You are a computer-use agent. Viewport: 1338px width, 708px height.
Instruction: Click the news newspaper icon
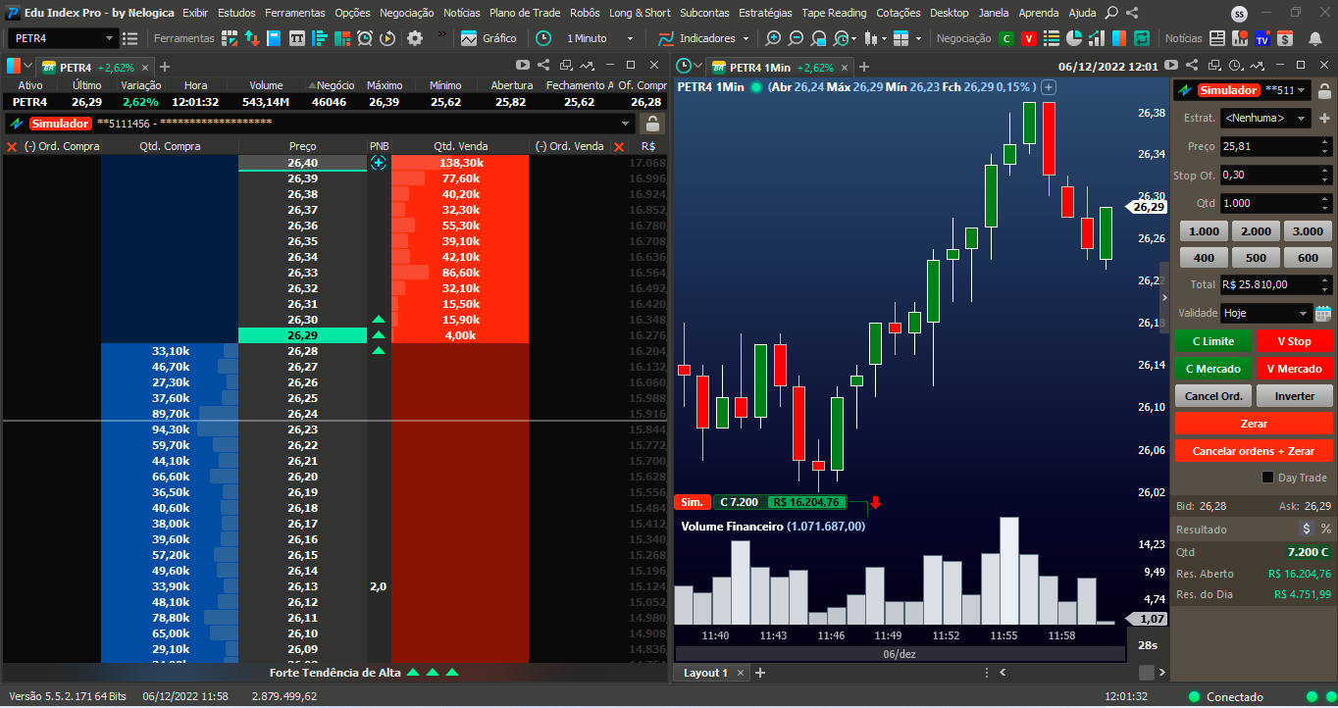click(x=1216, y=38)
